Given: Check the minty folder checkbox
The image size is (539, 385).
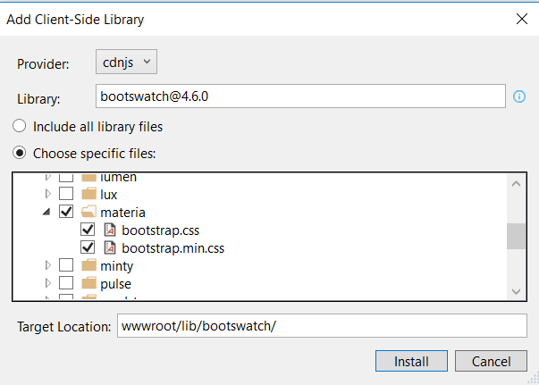Looking at the screenshot, I should pyautogui.click(x=66, y=265).
